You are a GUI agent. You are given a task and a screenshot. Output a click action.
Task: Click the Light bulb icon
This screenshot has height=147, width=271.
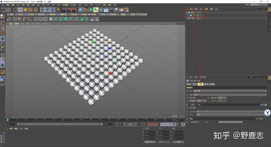[x=116, y=10]
